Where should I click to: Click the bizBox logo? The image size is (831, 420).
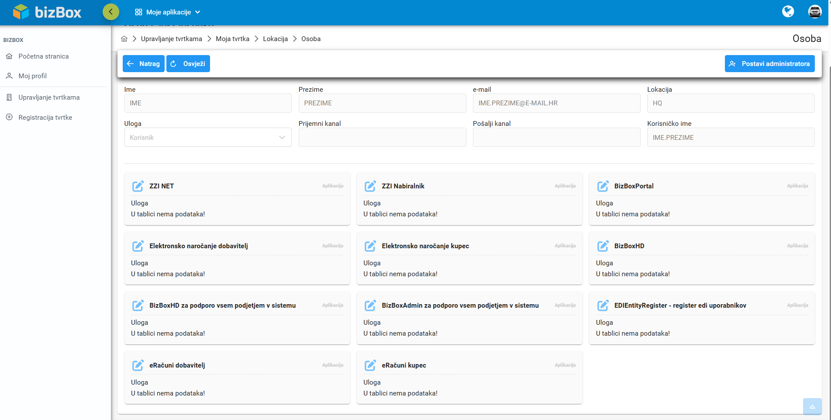[x=47, y=12]
